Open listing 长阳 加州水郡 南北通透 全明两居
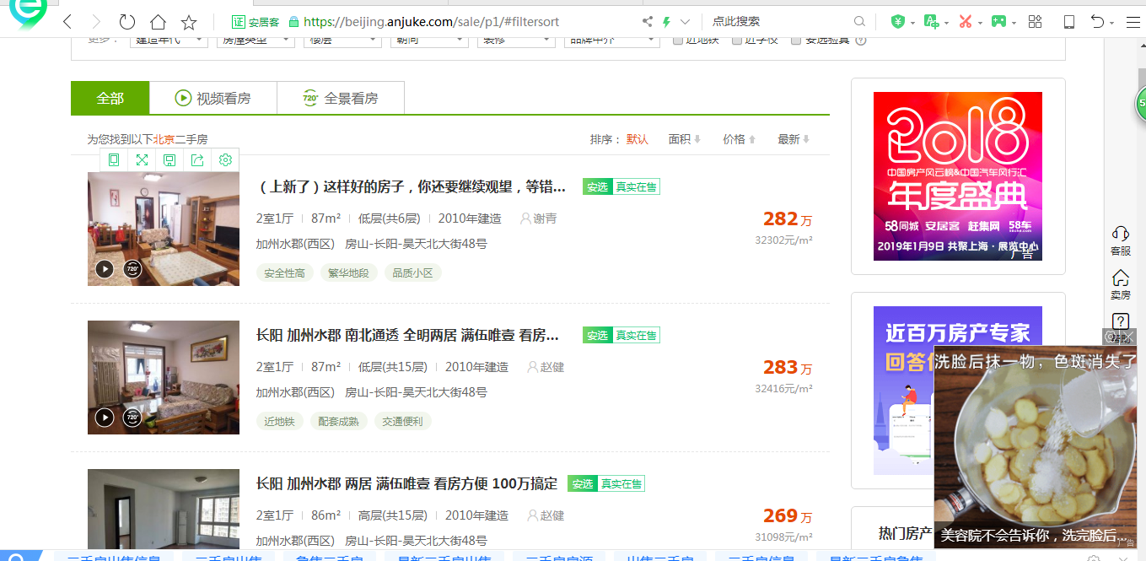1146x561 pixels. click(x=408, y=335)
